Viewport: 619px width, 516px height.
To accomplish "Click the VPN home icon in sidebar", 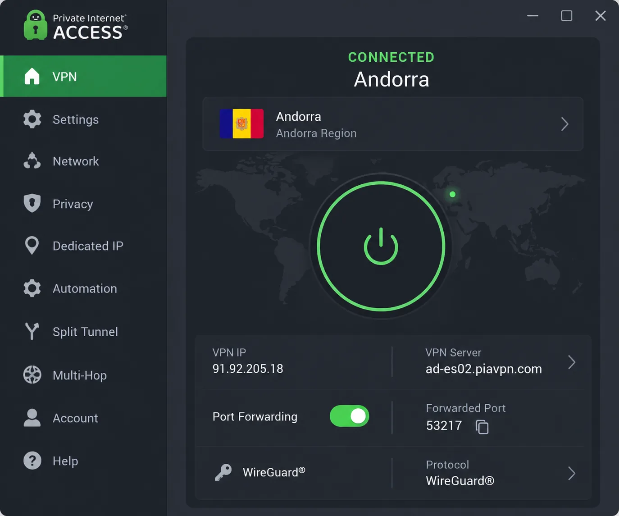I will coord(32,76).
